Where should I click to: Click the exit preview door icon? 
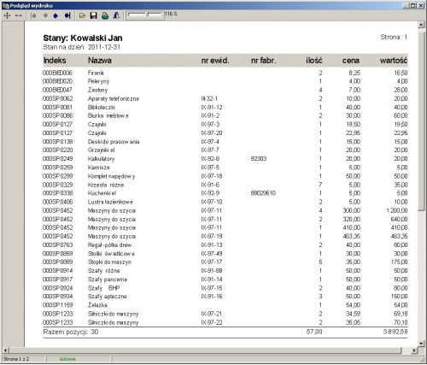point(116,15)
